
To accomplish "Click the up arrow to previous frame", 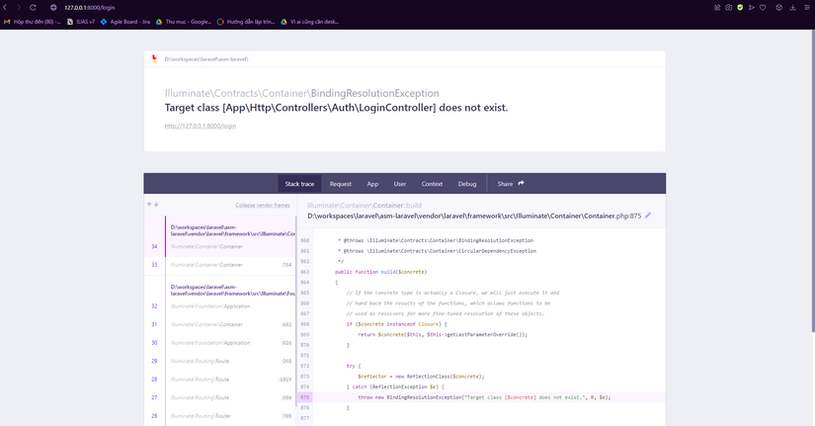I will [x=149, y=205].
